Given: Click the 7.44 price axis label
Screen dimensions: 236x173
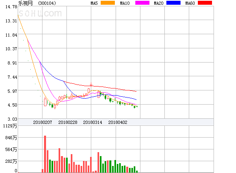Looking at the screenshot, I should pos(12,77).
